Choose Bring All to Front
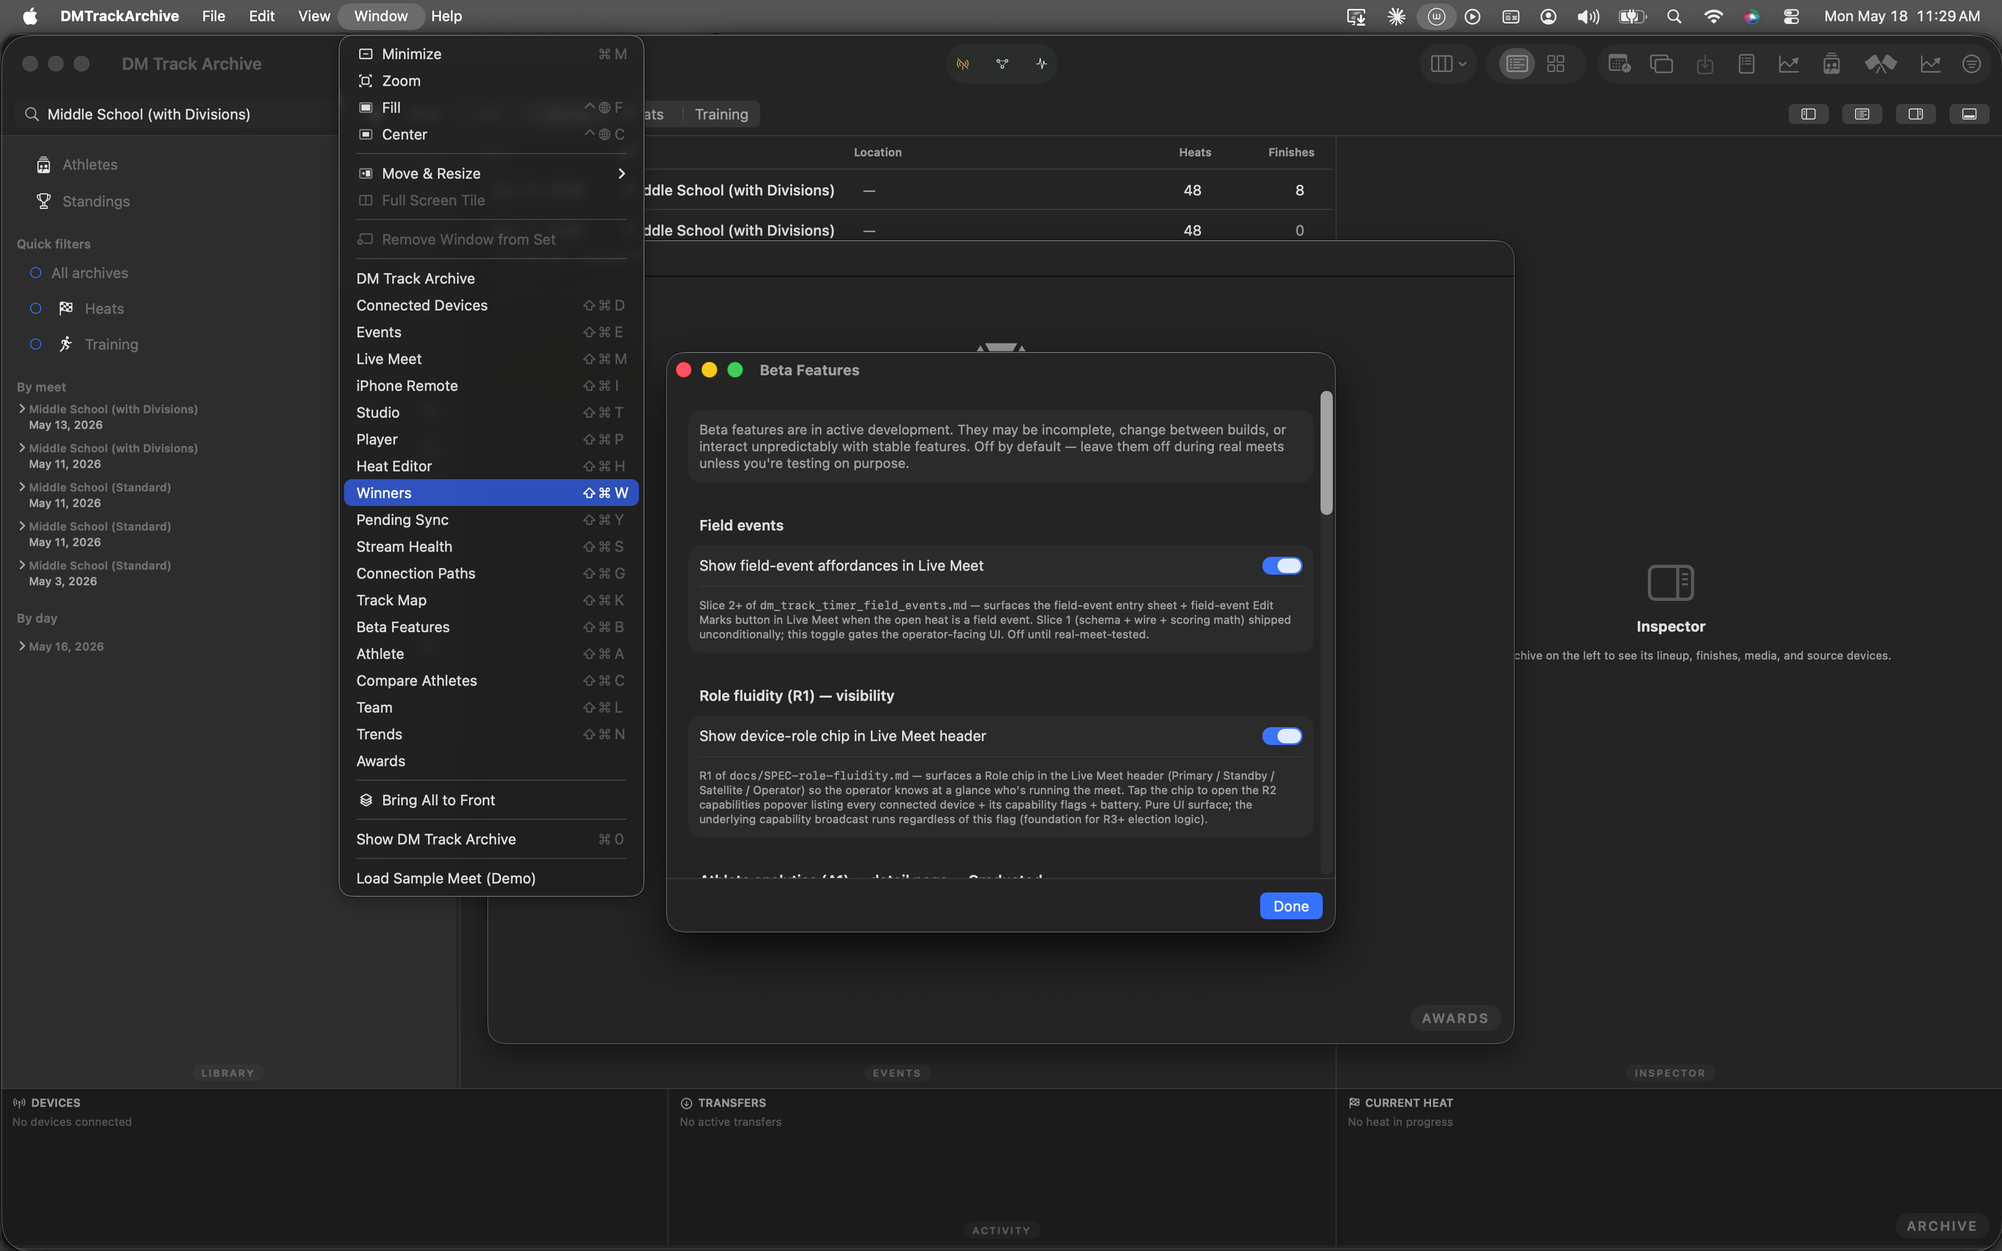The height and width of the screenshot is (1251, 2002). pos(492,800)
